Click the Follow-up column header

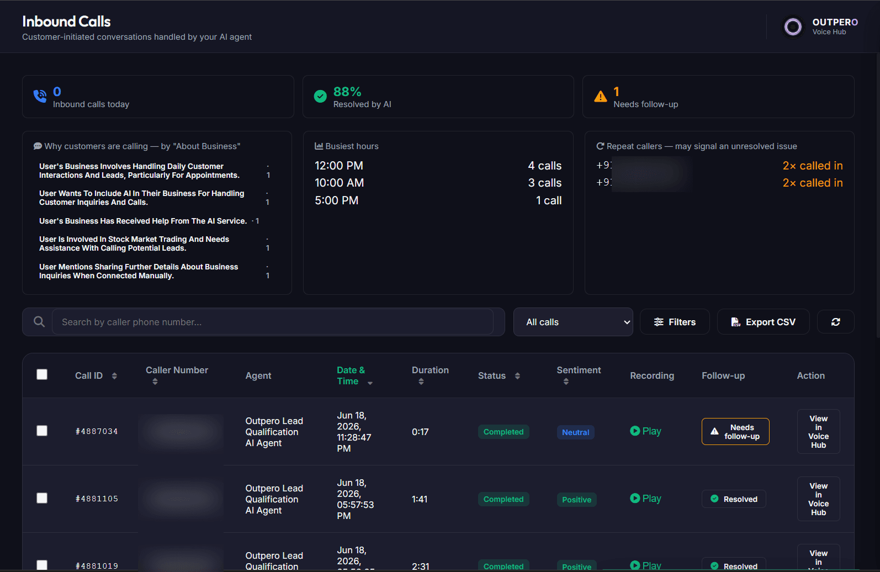click(x=723, y=375)
